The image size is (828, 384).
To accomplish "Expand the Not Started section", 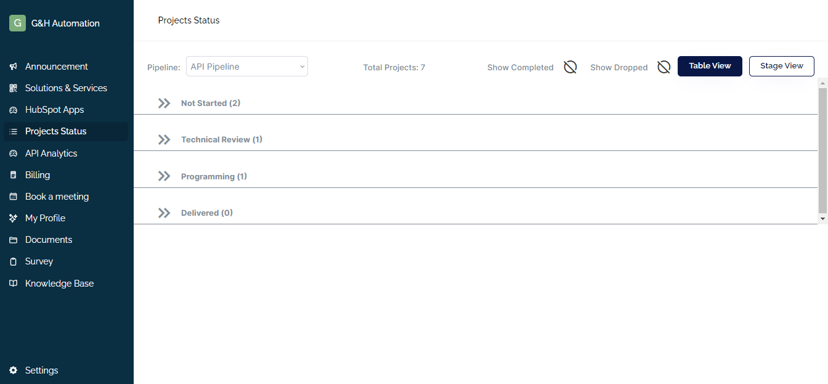I will click(164, 103).
